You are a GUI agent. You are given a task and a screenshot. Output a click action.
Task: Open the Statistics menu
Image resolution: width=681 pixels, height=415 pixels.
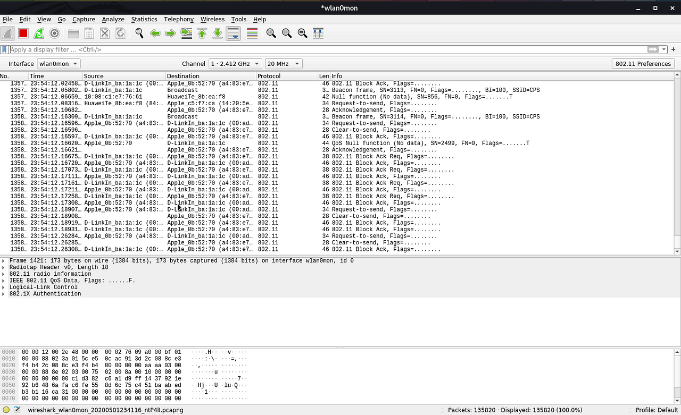tap(144, 19)
